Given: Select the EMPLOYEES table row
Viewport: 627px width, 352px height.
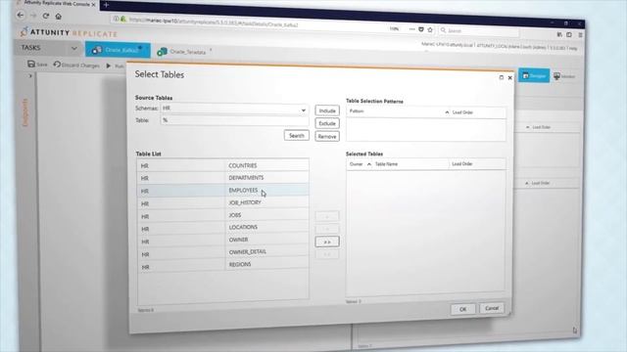Looking at the screenshot, I should (223, 191).
